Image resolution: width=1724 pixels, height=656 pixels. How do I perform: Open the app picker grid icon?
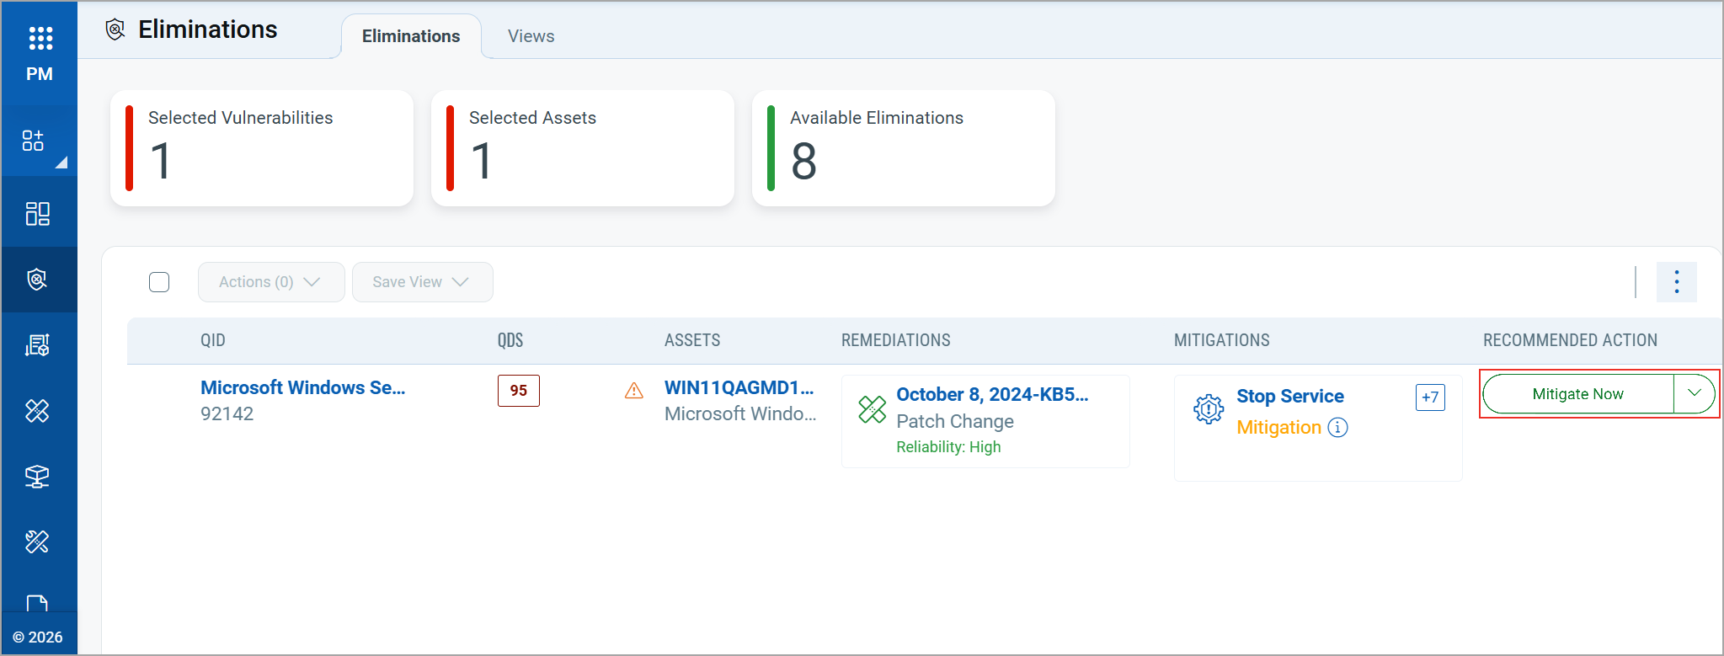pos(40,38)
